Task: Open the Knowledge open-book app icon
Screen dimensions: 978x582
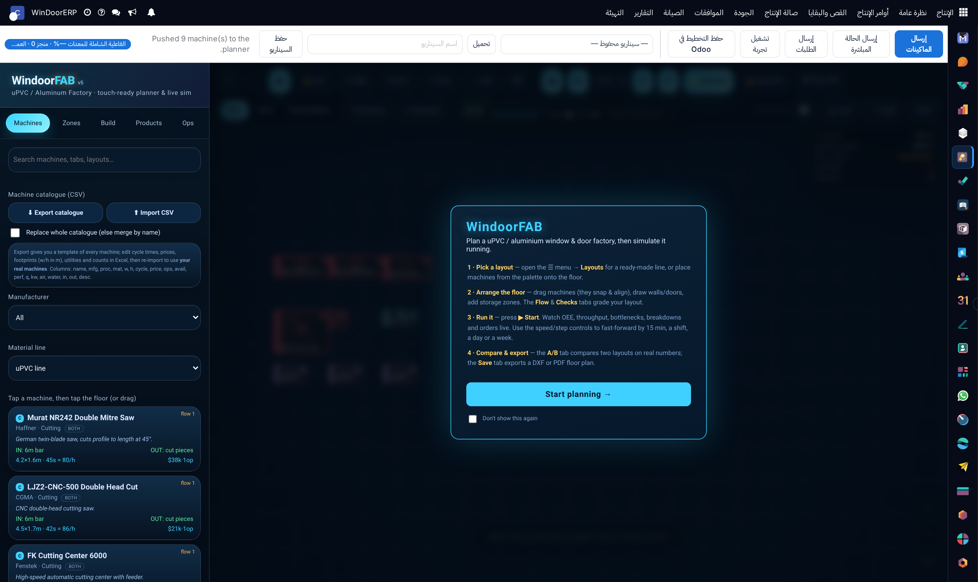Action: [963, 205]
